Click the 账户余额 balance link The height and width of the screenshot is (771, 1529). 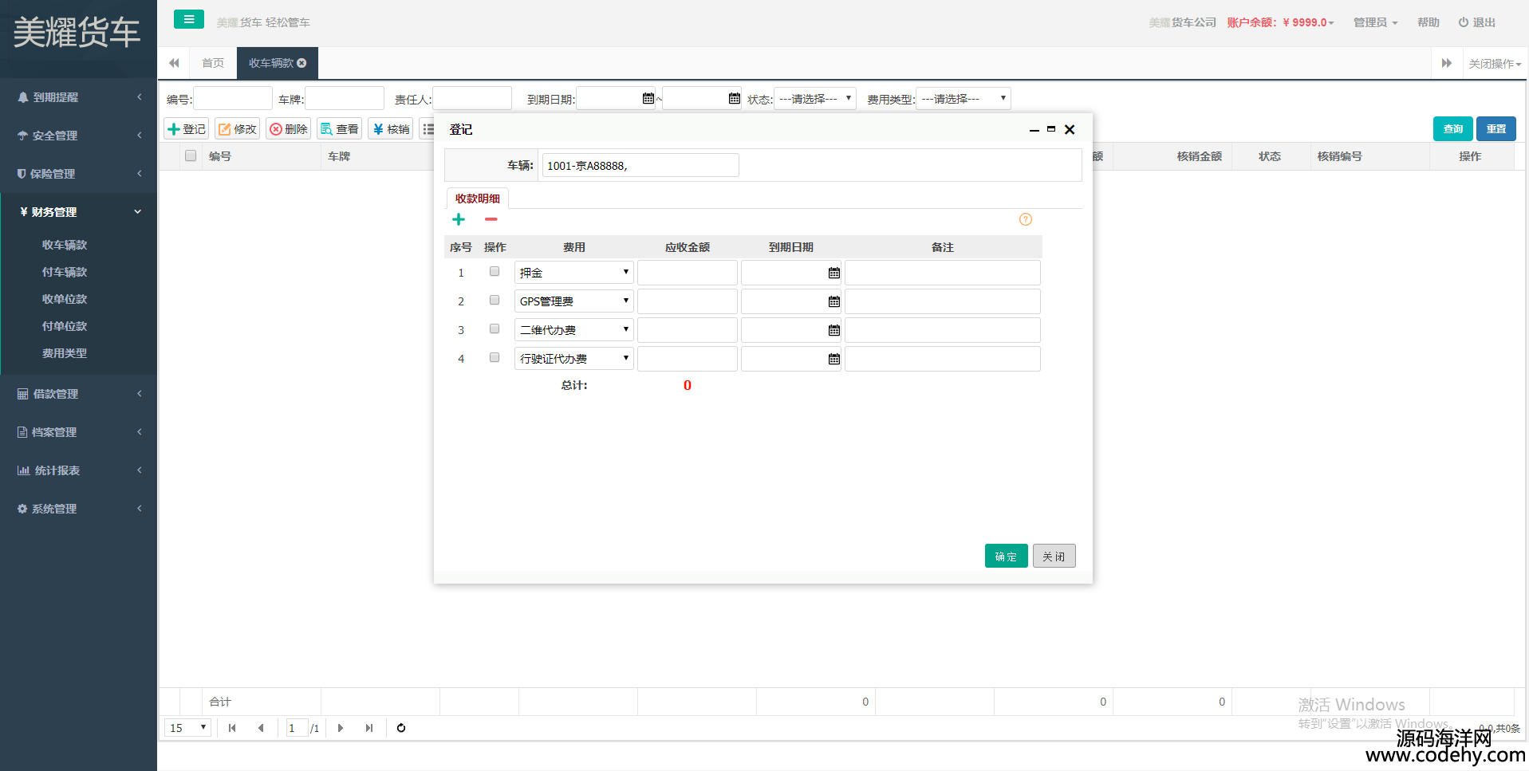[x=1280, y=22]
